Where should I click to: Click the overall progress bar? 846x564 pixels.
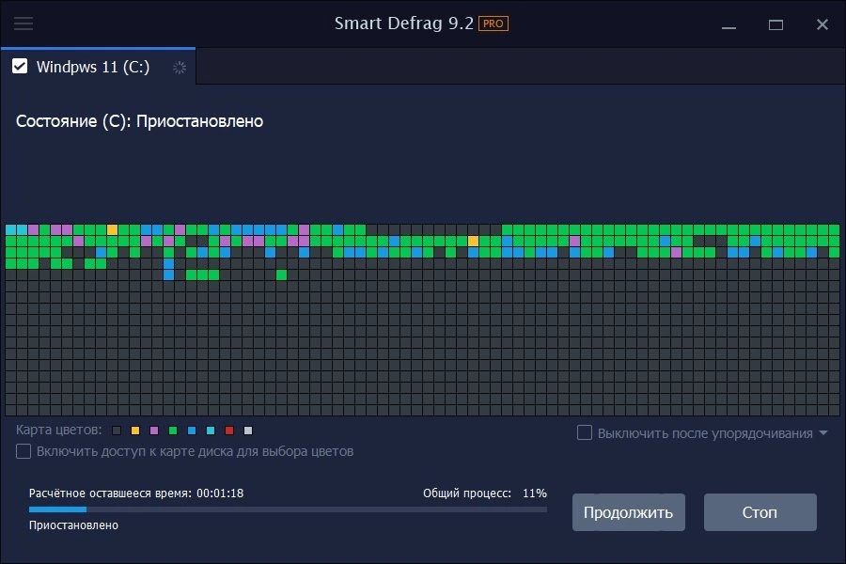tap(289, 509)
